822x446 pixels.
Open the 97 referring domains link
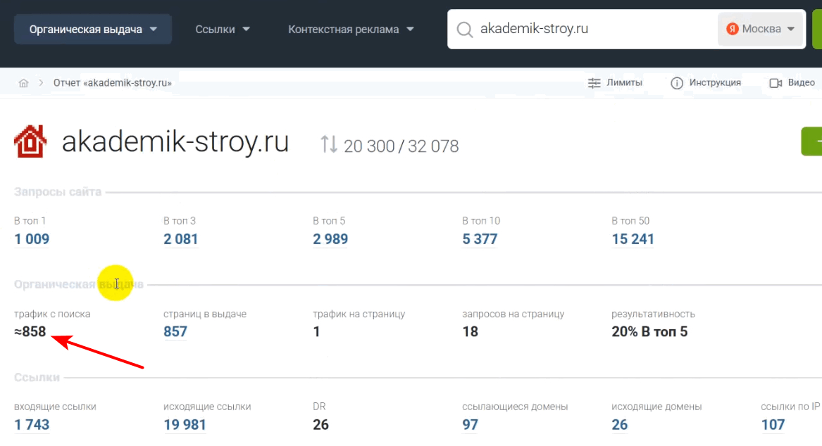click(470, 424)
